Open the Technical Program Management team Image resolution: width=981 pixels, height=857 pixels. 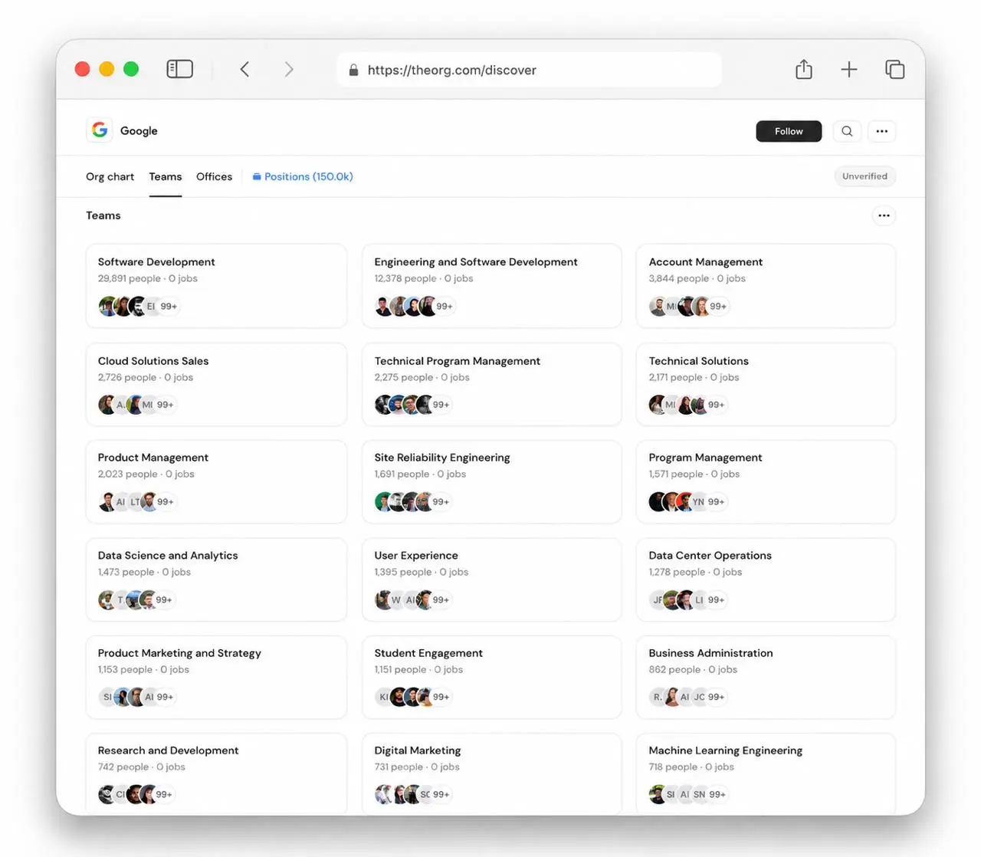point(491,384)
